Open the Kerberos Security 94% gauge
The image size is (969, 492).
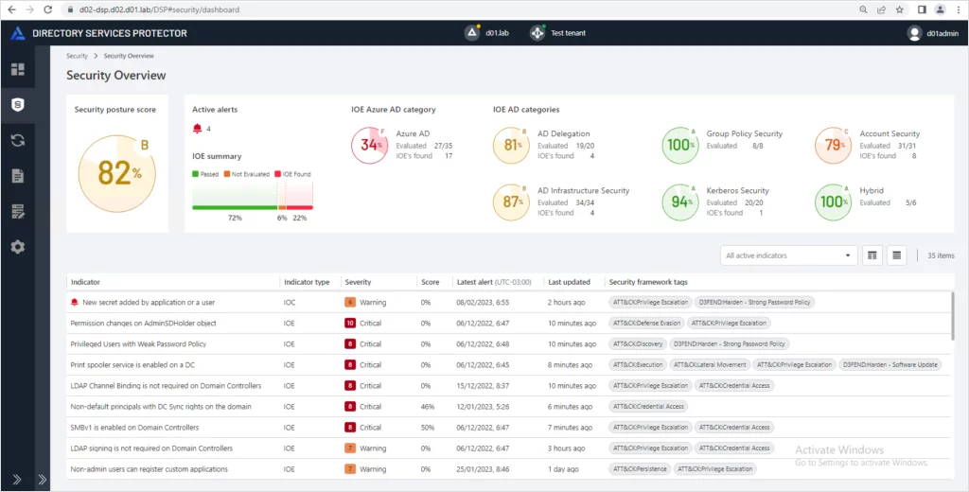click(x=679, y=202)
